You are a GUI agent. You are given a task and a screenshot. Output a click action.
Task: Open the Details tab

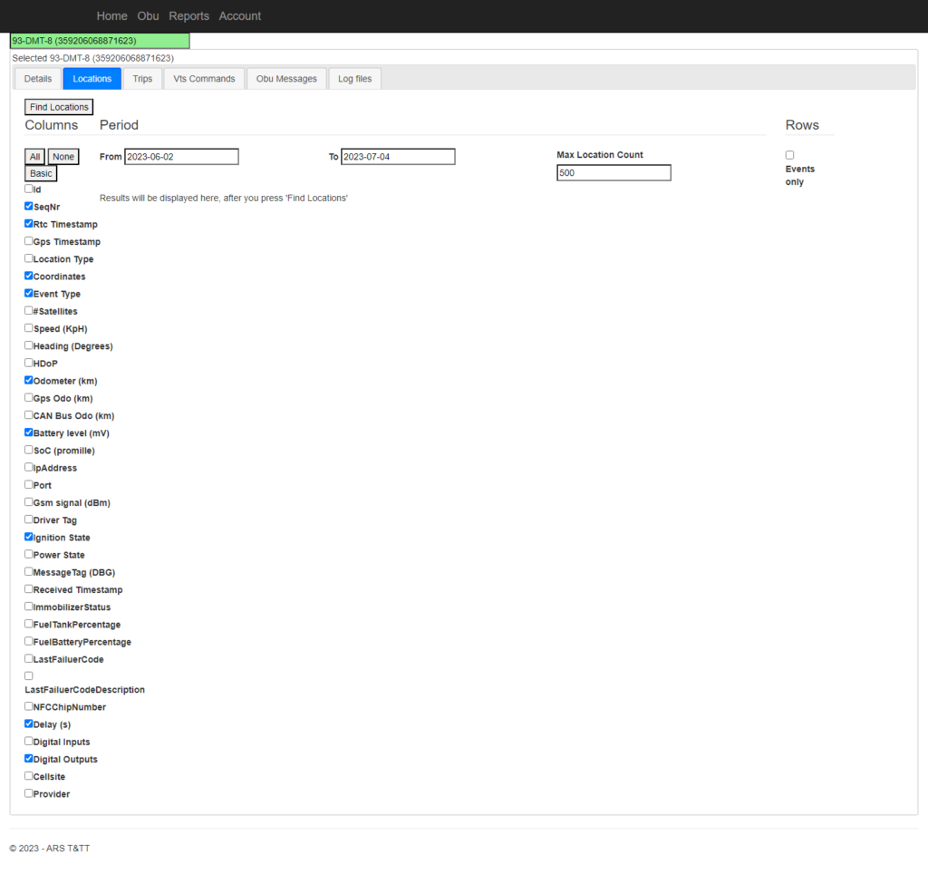pos(38,79)
